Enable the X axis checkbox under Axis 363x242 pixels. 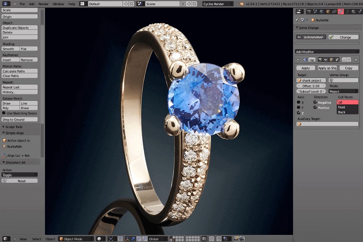coord(299,102)
